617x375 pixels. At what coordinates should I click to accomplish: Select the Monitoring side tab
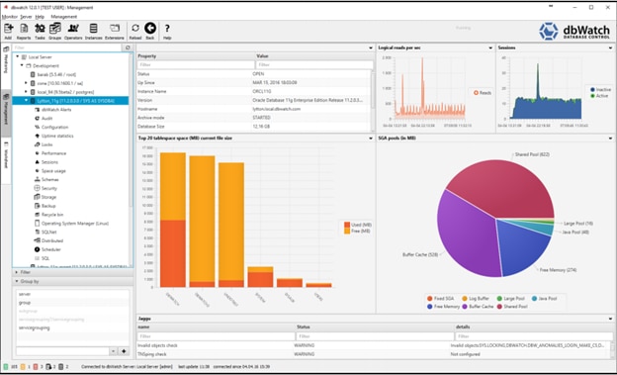click(x=6, y=61)
